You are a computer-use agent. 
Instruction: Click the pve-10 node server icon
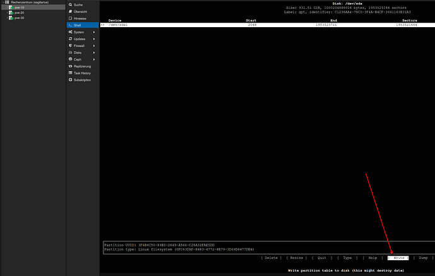11,8
